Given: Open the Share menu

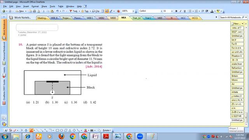Looking at the screenshot, I should (44, 6).
